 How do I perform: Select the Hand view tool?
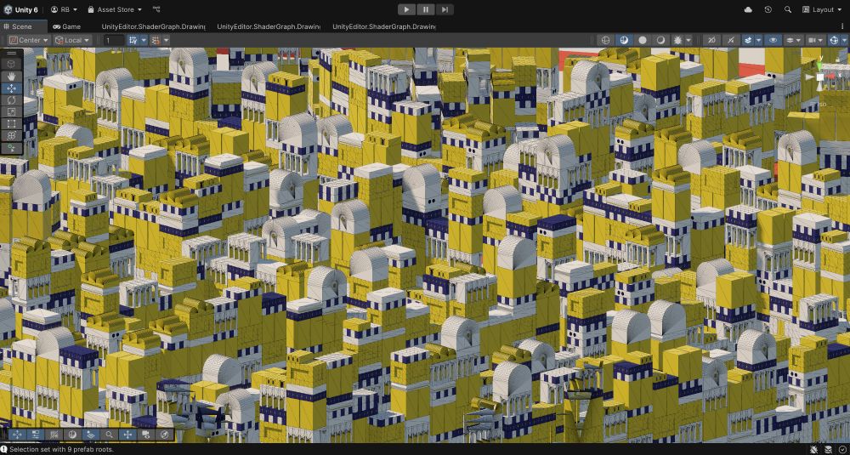click(x=11, y=77)
